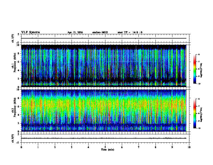Click the "-5" tick on ch.3(V) axis

(18, 143)
